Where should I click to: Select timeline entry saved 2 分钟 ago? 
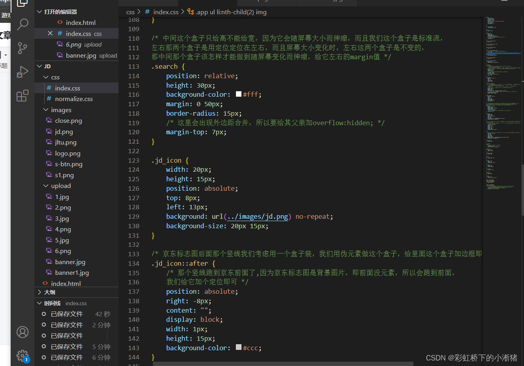click(x=76, y=325)
